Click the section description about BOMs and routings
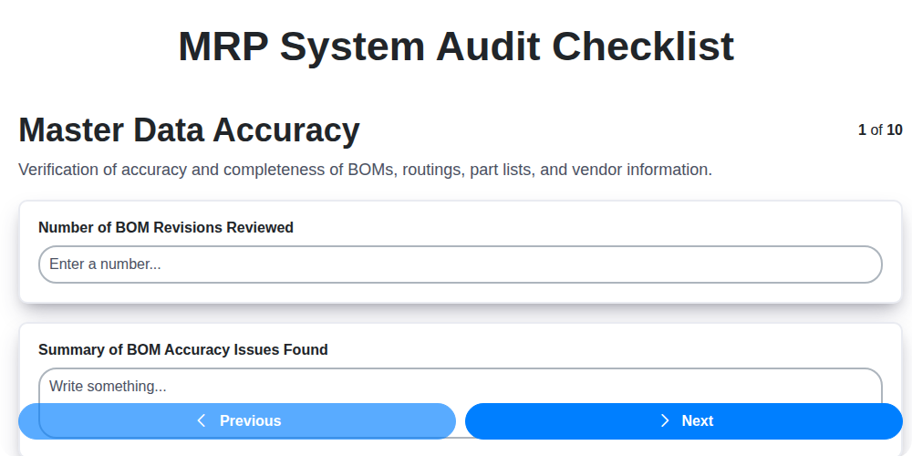This screenshot has height=456, width=912. point(365,170)
